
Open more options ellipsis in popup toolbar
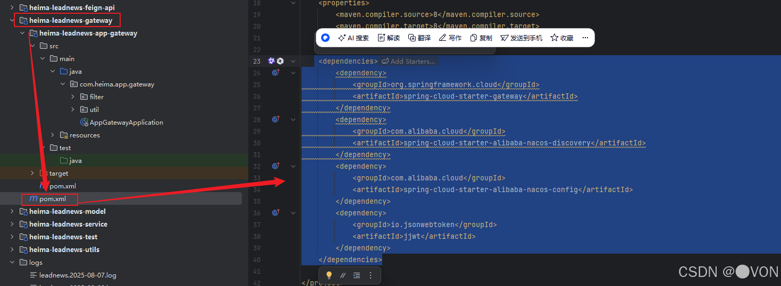(585, 38)
